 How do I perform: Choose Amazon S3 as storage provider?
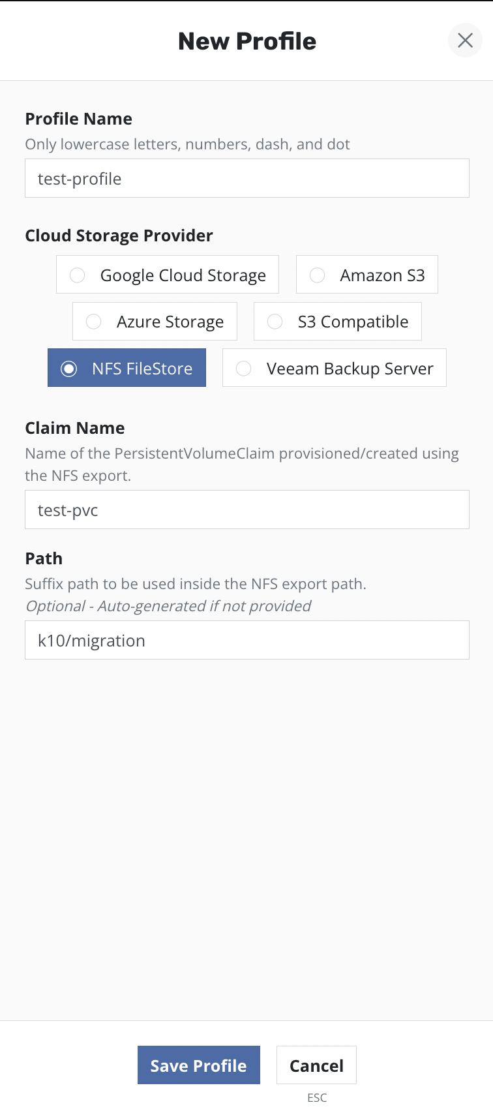366,275
